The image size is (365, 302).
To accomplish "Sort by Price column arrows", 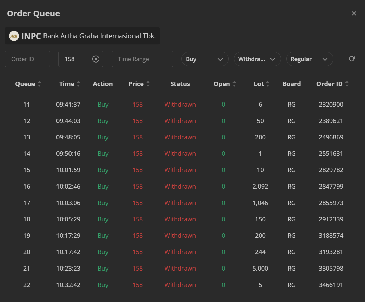I will click(148, 84).
